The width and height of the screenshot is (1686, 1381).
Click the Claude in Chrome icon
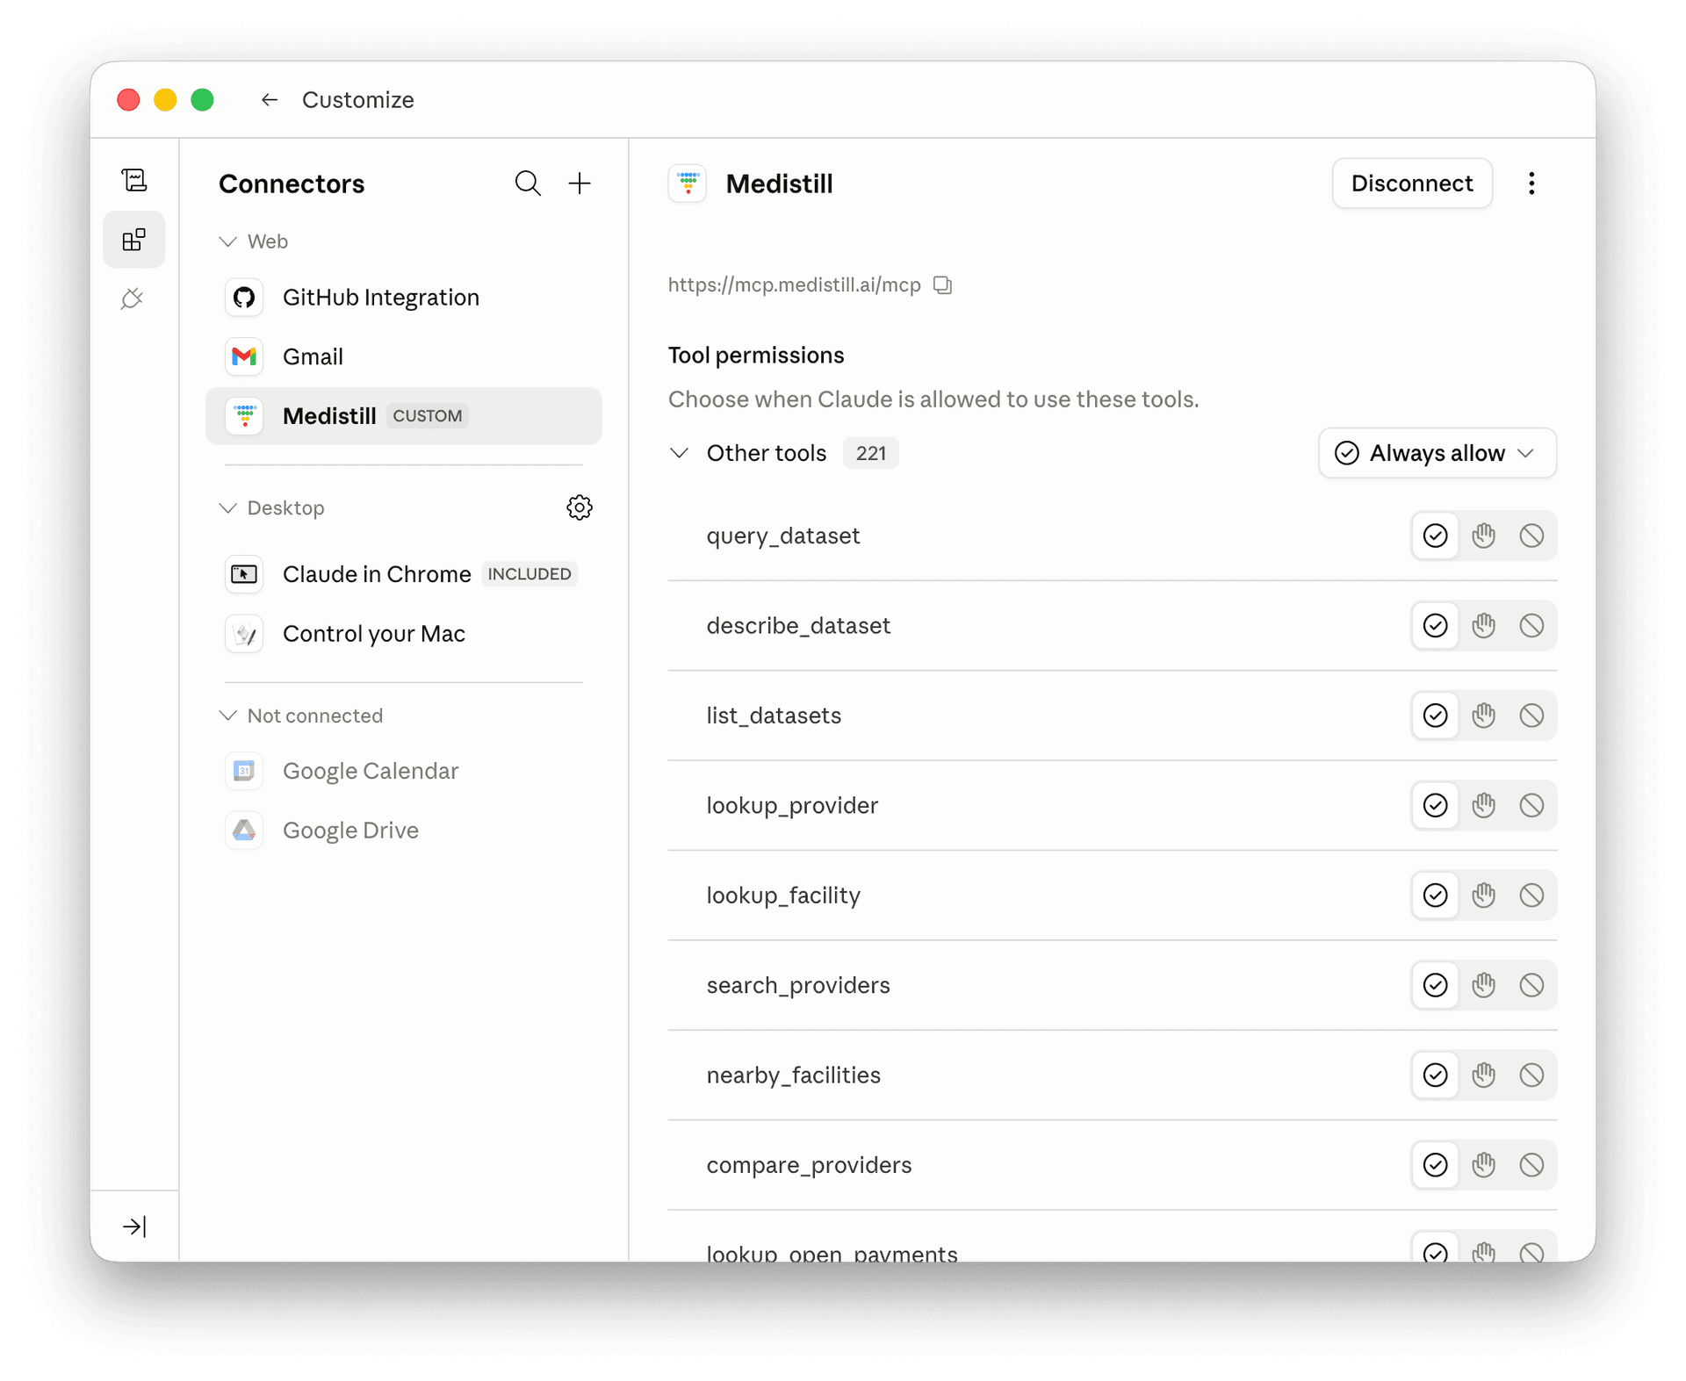(x=244, y=574)
